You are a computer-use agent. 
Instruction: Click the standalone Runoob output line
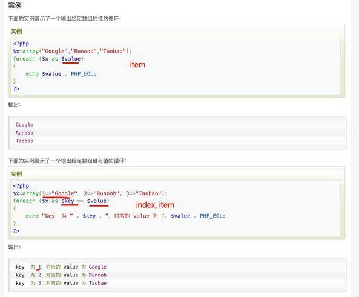24,133
